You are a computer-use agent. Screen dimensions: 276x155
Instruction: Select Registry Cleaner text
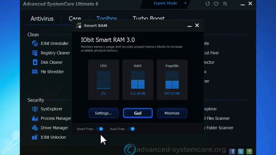point(55,53)
